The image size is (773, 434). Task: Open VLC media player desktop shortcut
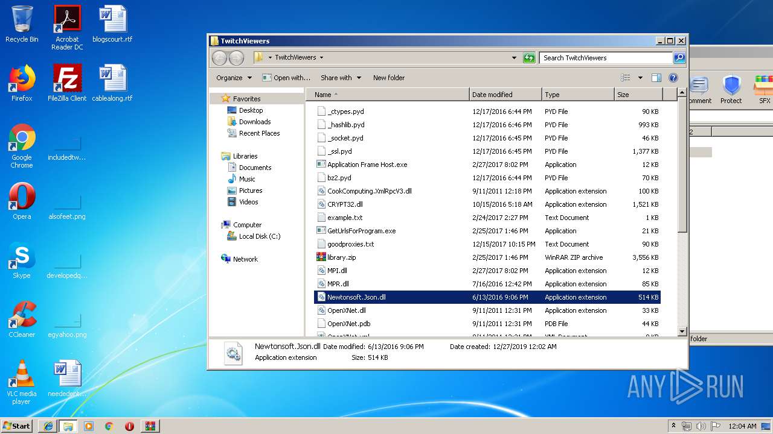(x=22, y=382)
